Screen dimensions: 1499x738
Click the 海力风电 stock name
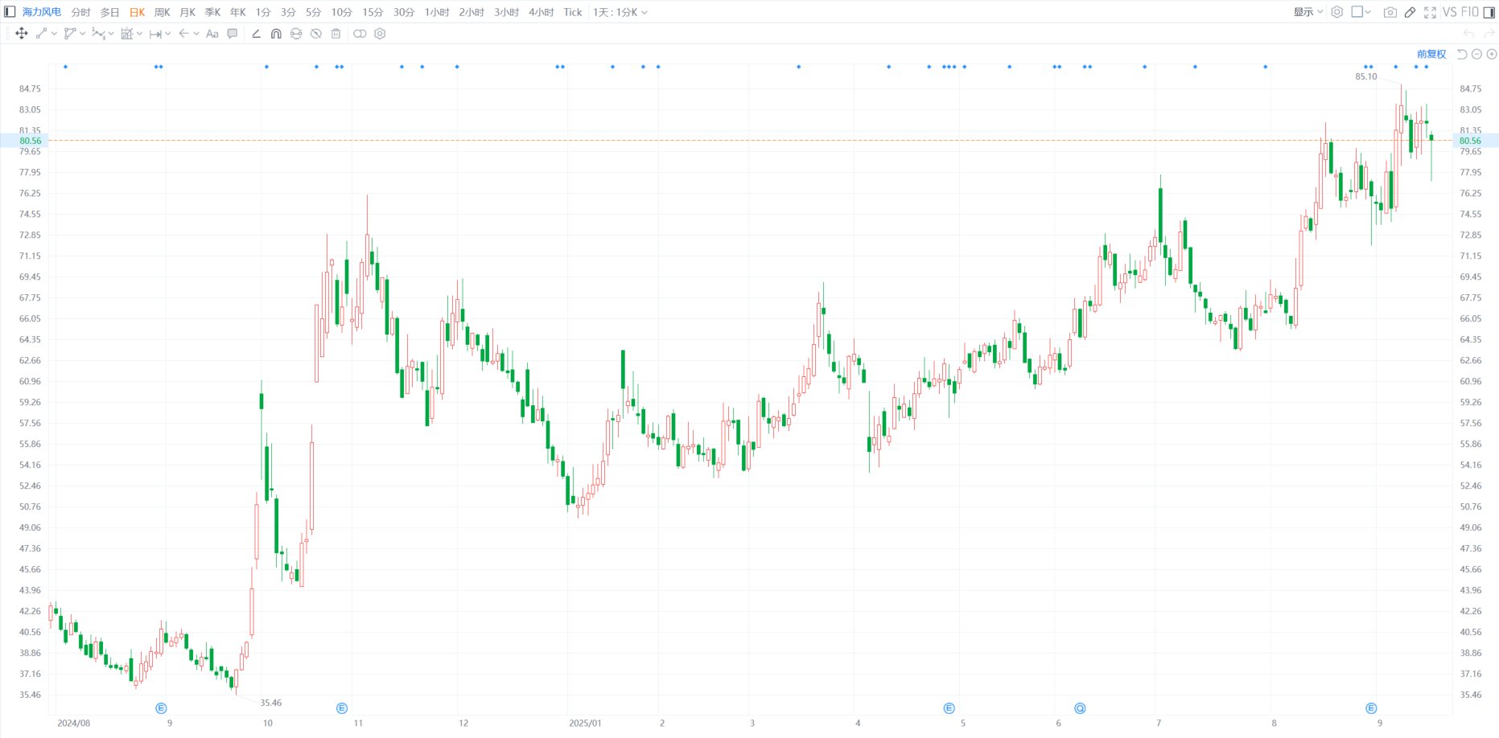[x=41, y=12]
